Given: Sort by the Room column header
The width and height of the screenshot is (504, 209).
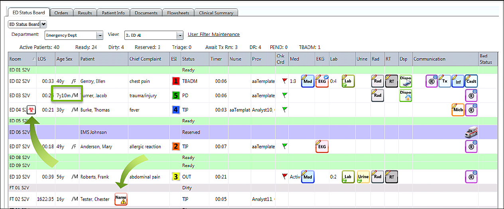Looking at the screenshot, I should pos(22,59).
